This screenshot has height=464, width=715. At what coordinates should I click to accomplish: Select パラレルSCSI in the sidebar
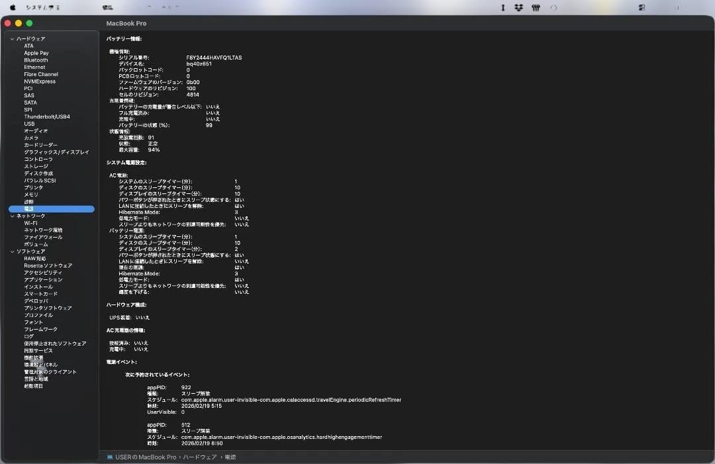click(x=40, y=181)
